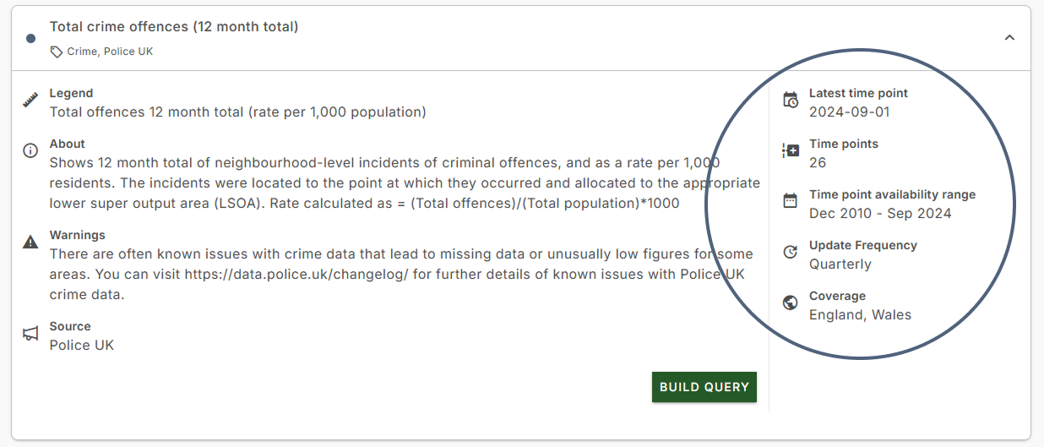Click the blue dot indicator bullet
The image size is (1044, 447).
pos(31,38)
